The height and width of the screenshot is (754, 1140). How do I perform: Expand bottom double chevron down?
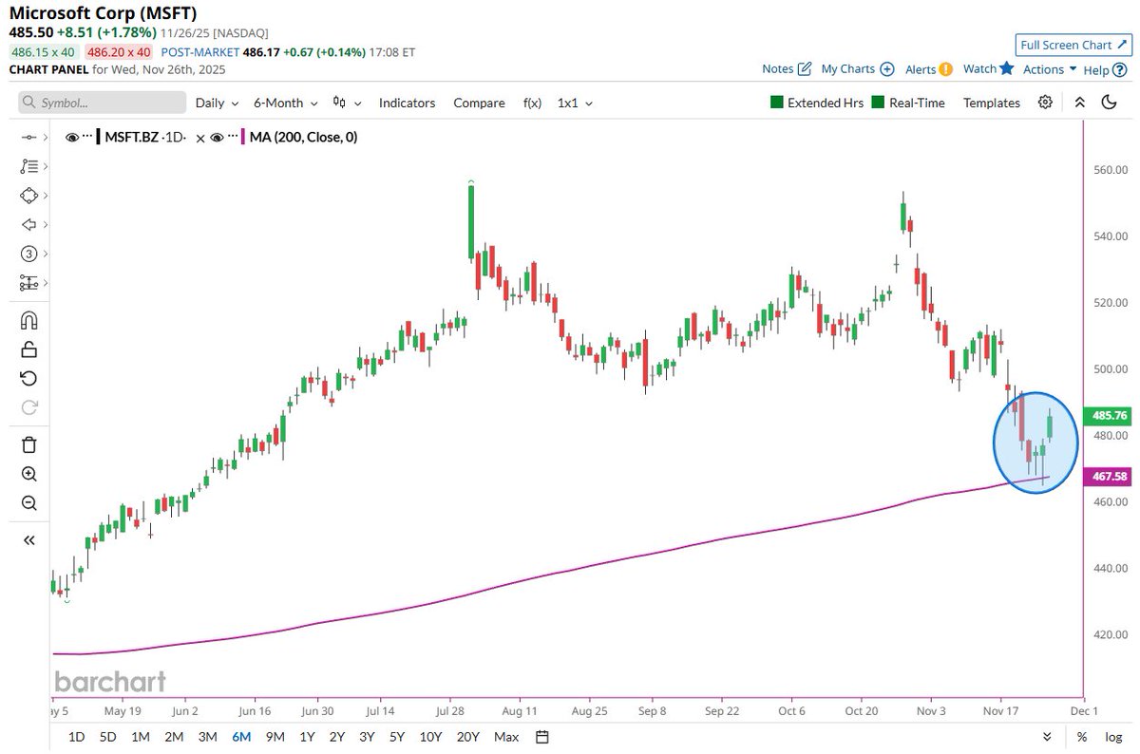[x=1047, y=737]
